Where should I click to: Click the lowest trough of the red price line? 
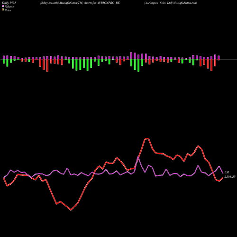(x=71, y=210)
